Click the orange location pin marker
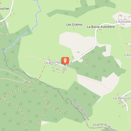 coord(65,61)
